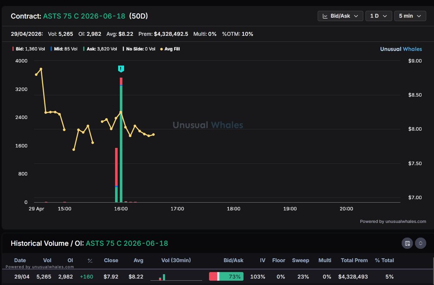Select OI: 2,982 in the stats bar

point(90,34)
